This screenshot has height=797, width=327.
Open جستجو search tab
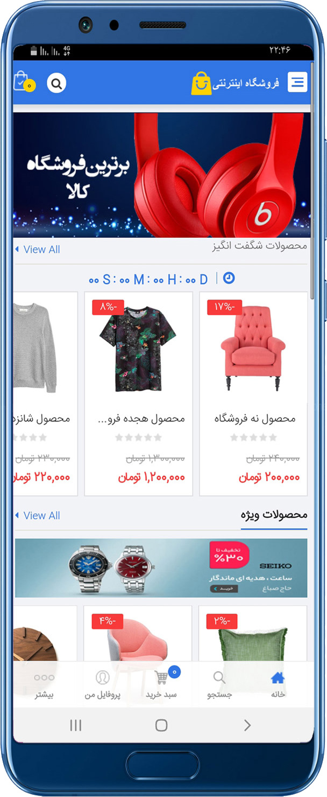pyautogui.click(x=219, y=685)
